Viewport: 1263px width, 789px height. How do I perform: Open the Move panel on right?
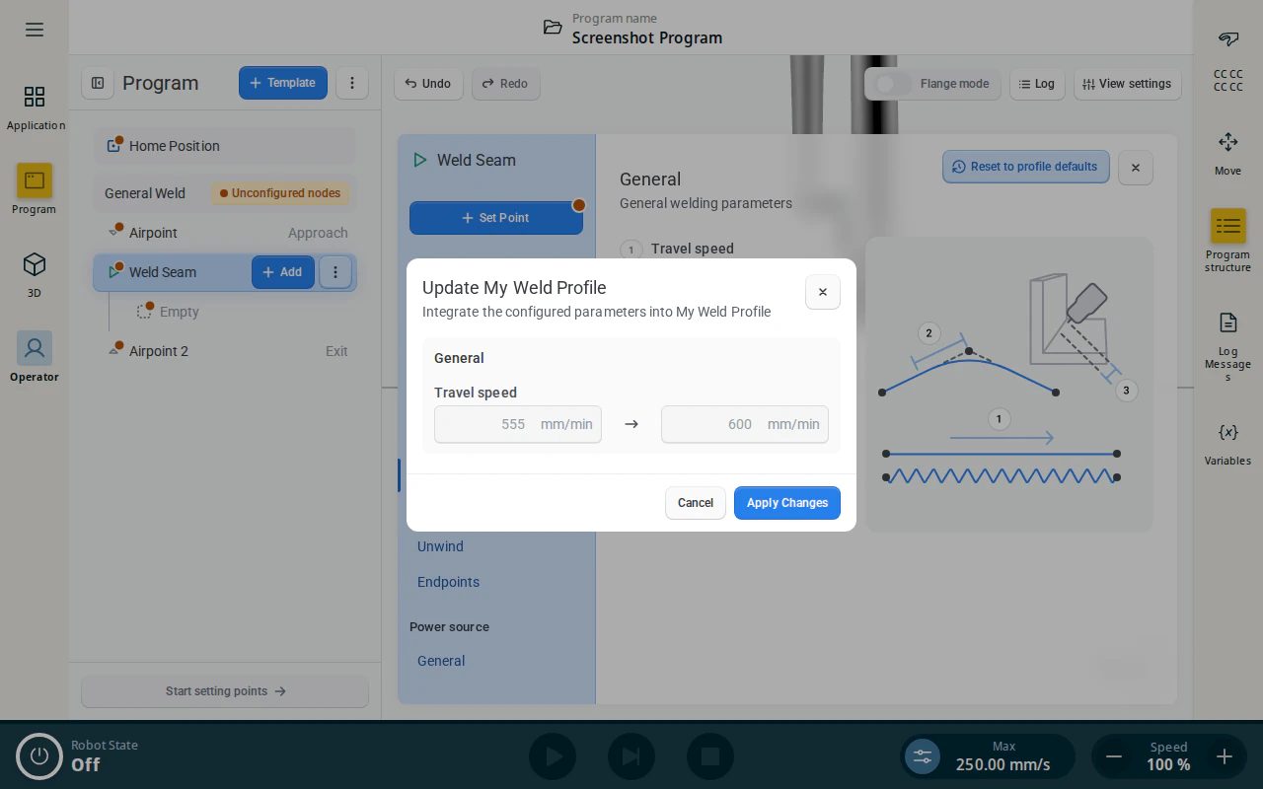click(x=1228, y=153)
